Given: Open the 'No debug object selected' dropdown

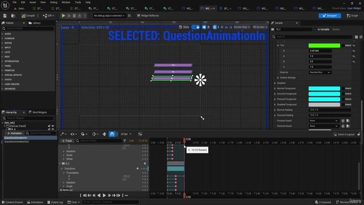Looking at the screenshot, I should [x=109, y=15].
